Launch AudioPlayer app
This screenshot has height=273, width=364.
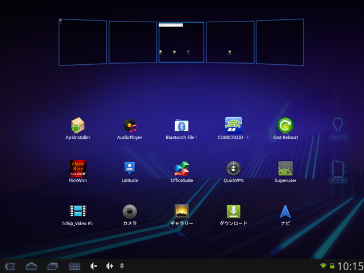[x=130, y=129]
